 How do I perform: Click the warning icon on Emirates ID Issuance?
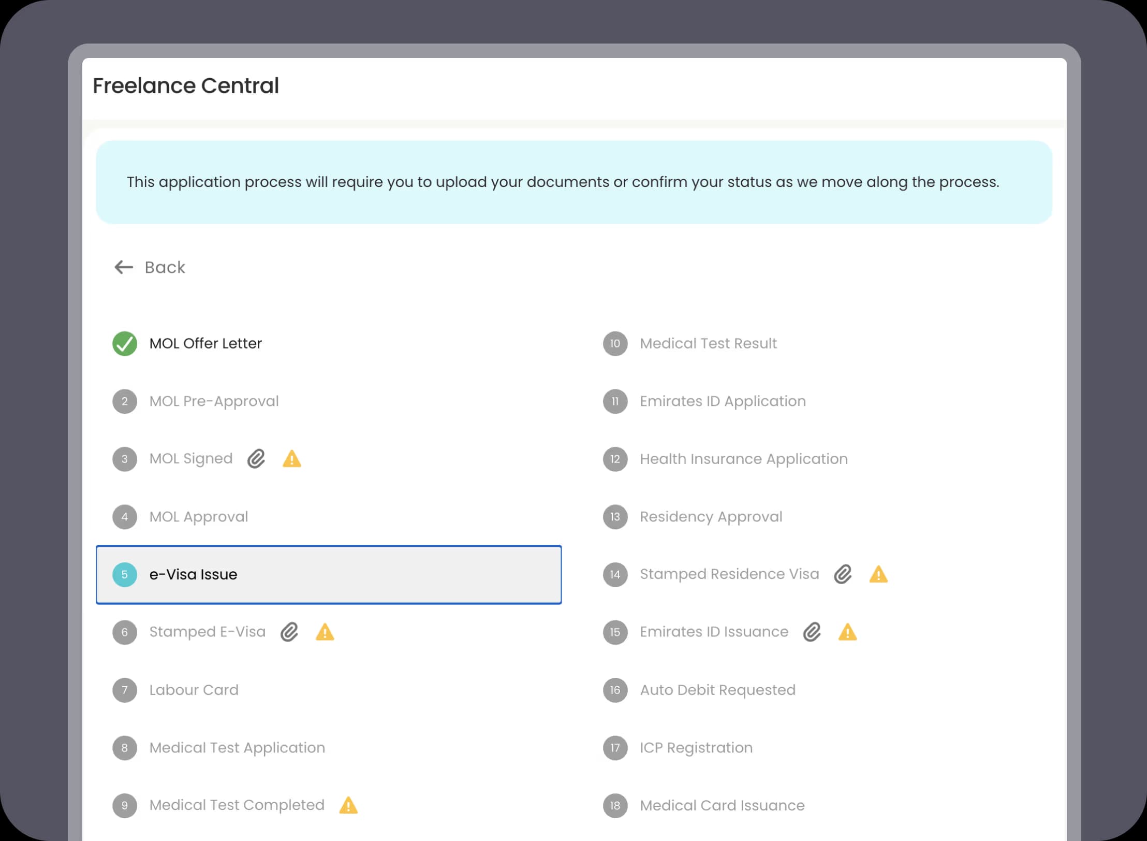pos(847,632)
